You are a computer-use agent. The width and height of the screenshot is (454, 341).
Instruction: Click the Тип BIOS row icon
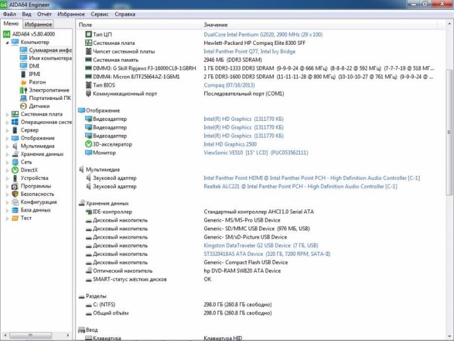[88, 85]
